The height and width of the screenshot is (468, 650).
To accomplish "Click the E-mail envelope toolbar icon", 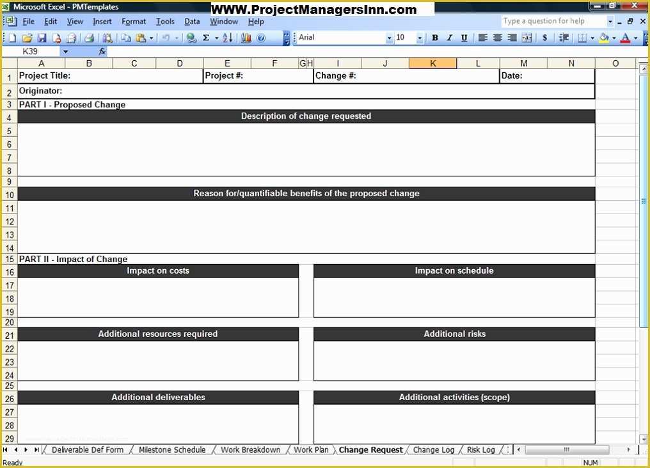I will click(71, 38).
